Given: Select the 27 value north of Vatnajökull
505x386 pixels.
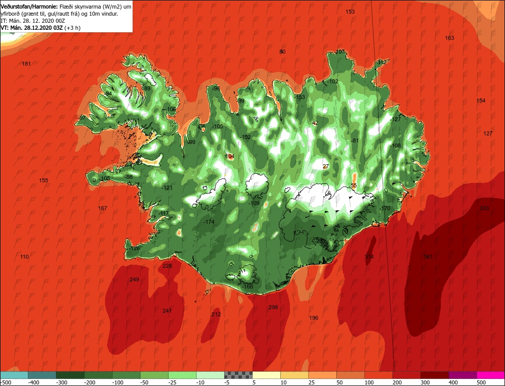Looking at the screenshot, I should coord(326,167).
